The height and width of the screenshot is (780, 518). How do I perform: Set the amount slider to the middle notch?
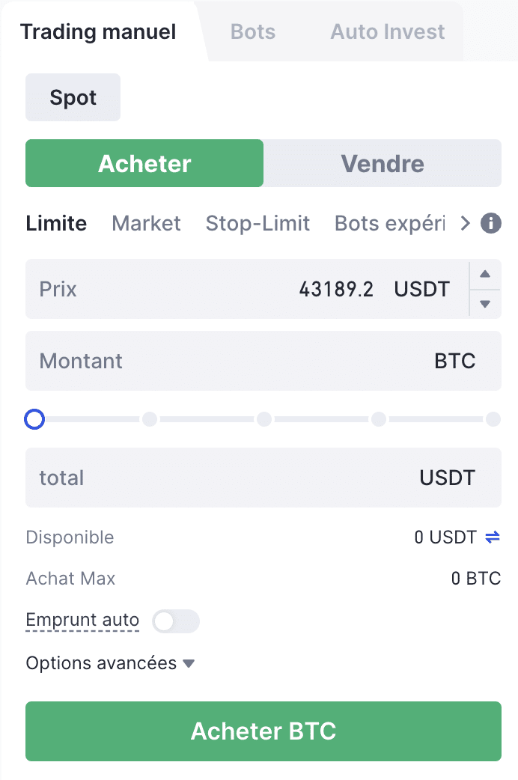[263, 419]
